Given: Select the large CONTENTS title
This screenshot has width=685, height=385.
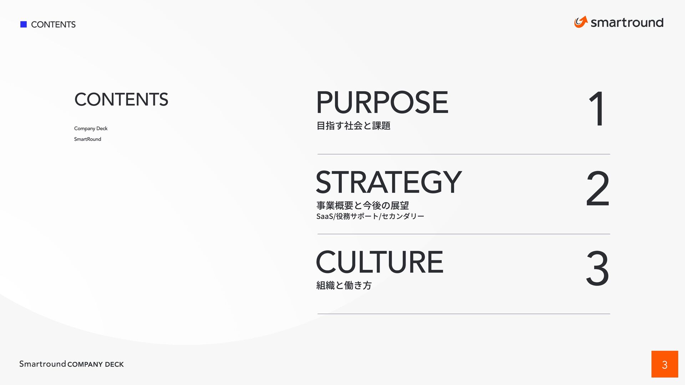Looking at the screenshot, I should [121, 99].
